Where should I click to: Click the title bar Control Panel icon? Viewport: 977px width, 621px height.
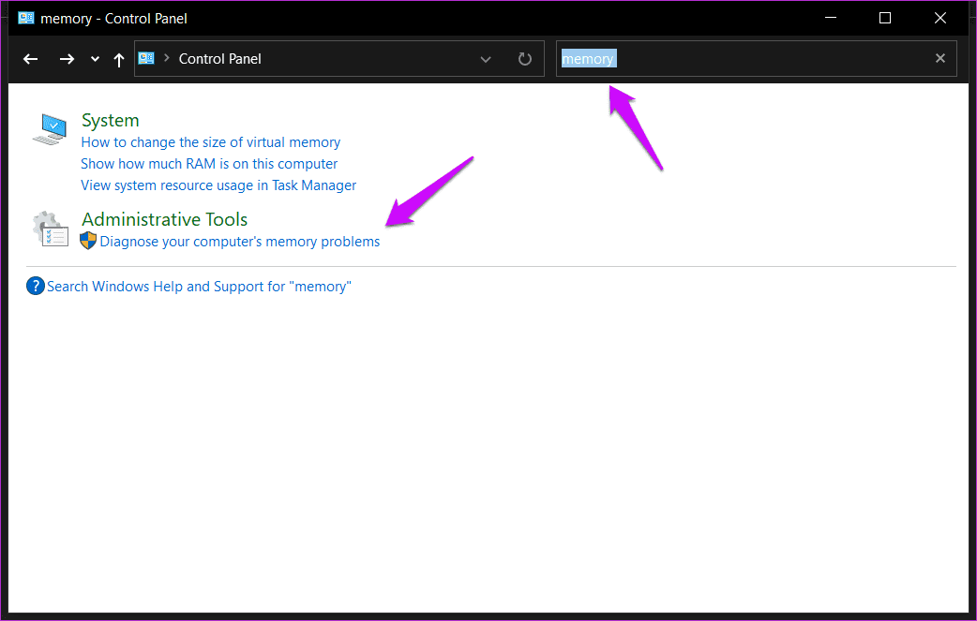(26, 18)
